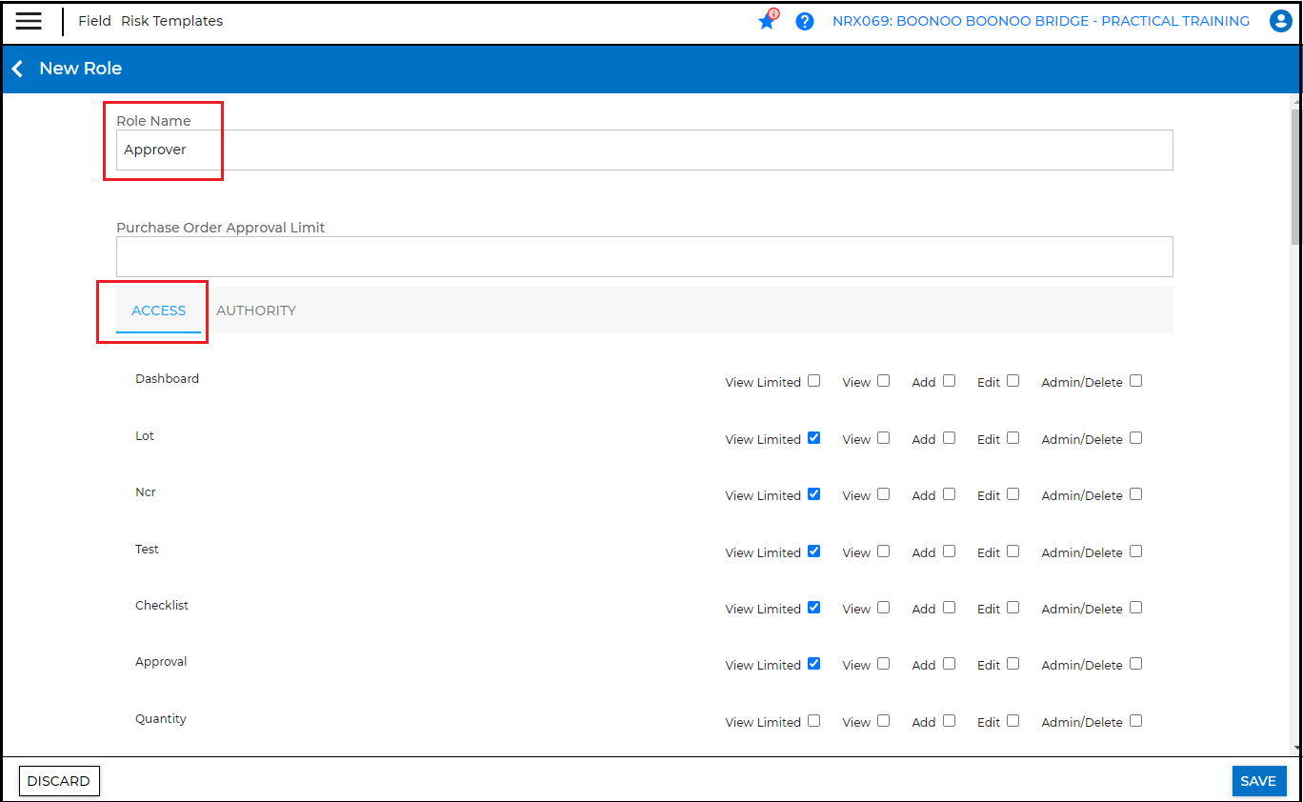Click the Quantity row label

tap(161, 718)
